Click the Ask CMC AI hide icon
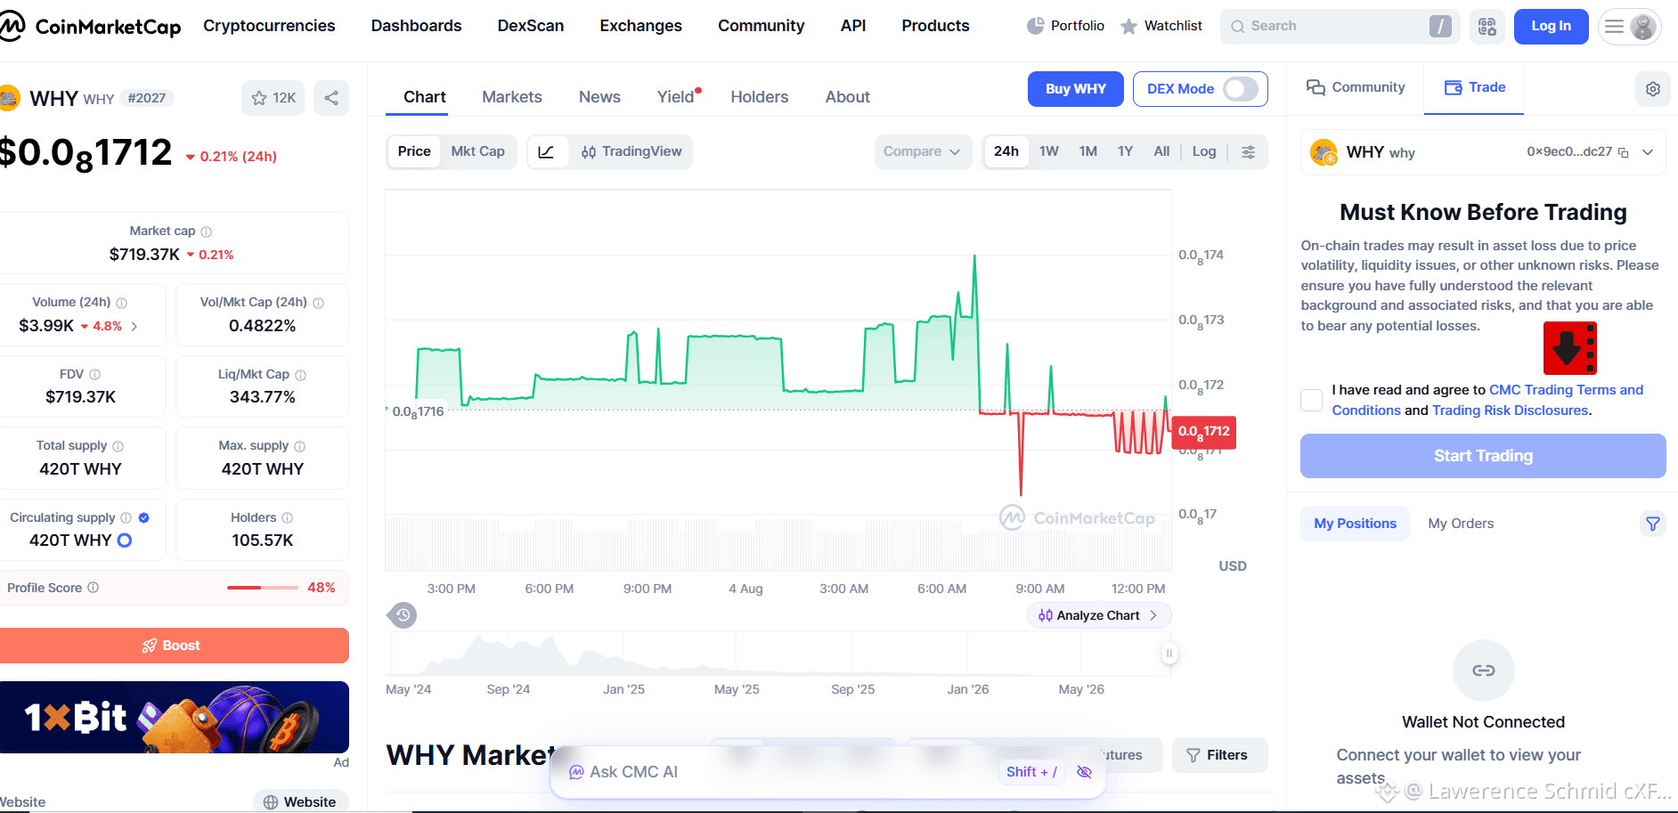The height and width of the screenshot is (813, 1678). (1085, 772)
